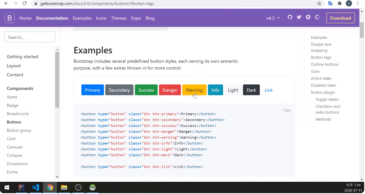Click the browser forward arrow
The image size is (365, 194).
15,3
